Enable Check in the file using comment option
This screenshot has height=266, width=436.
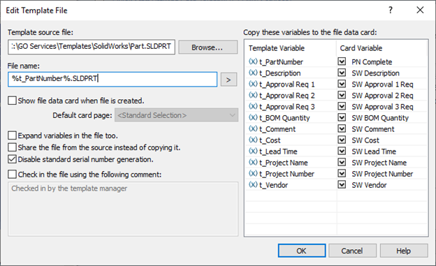13,175
